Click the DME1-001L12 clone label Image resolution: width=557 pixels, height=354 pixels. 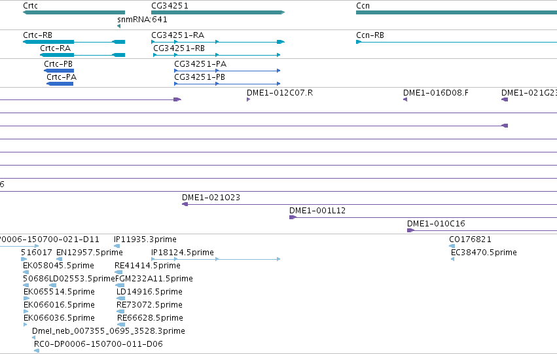pos(317,211)
